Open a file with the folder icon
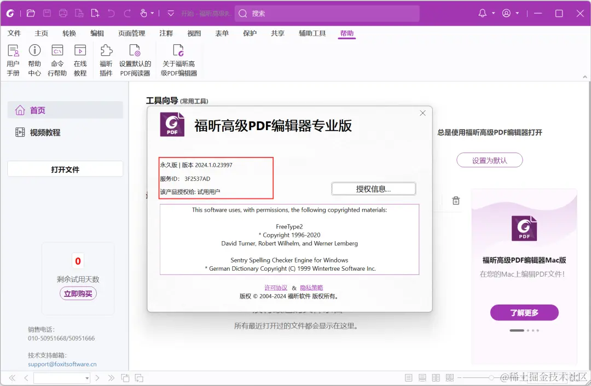591x386 pixels. 31,13
